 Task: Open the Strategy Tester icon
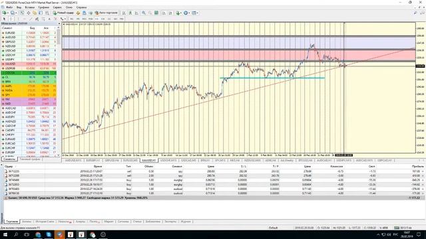pyautogui.click(x=47, y=13)
